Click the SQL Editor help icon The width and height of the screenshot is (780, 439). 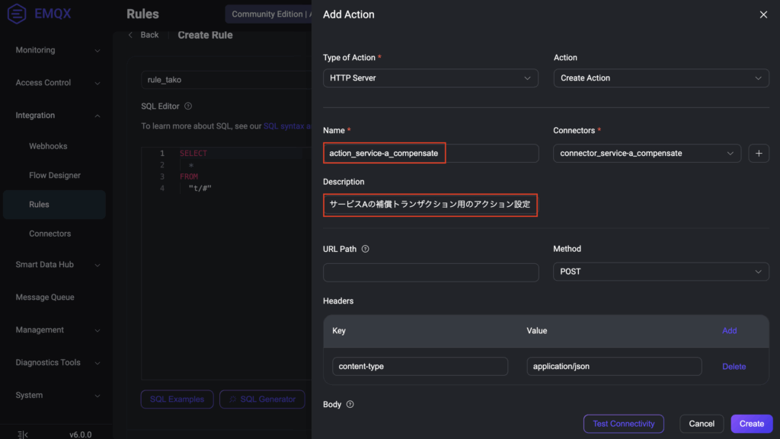click(x=188, y=107)
